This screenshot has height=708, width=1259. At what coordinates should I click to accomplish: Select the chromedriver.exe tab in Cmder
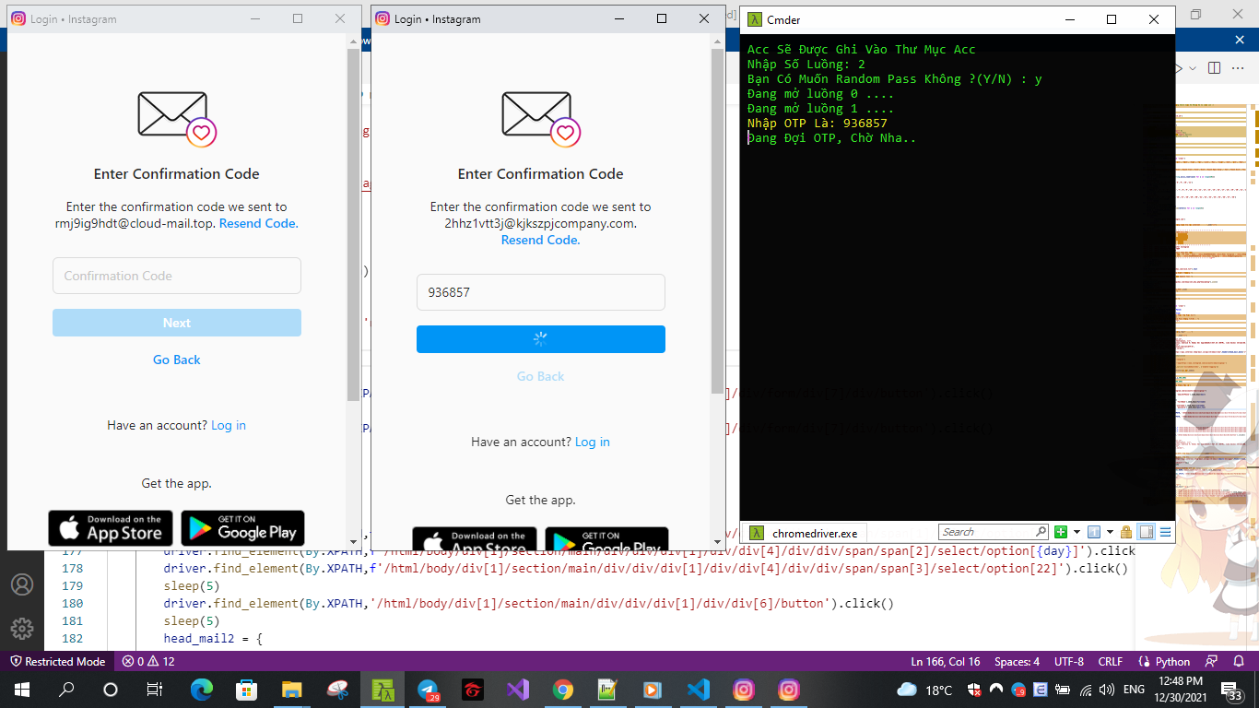[x=804, y=533]
